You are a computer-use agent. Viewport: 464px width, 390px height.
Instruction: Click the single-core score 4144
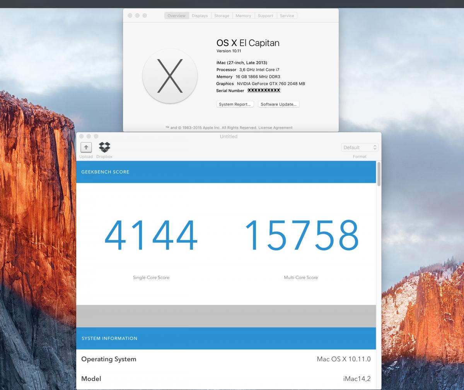click(x=151, y=235)
